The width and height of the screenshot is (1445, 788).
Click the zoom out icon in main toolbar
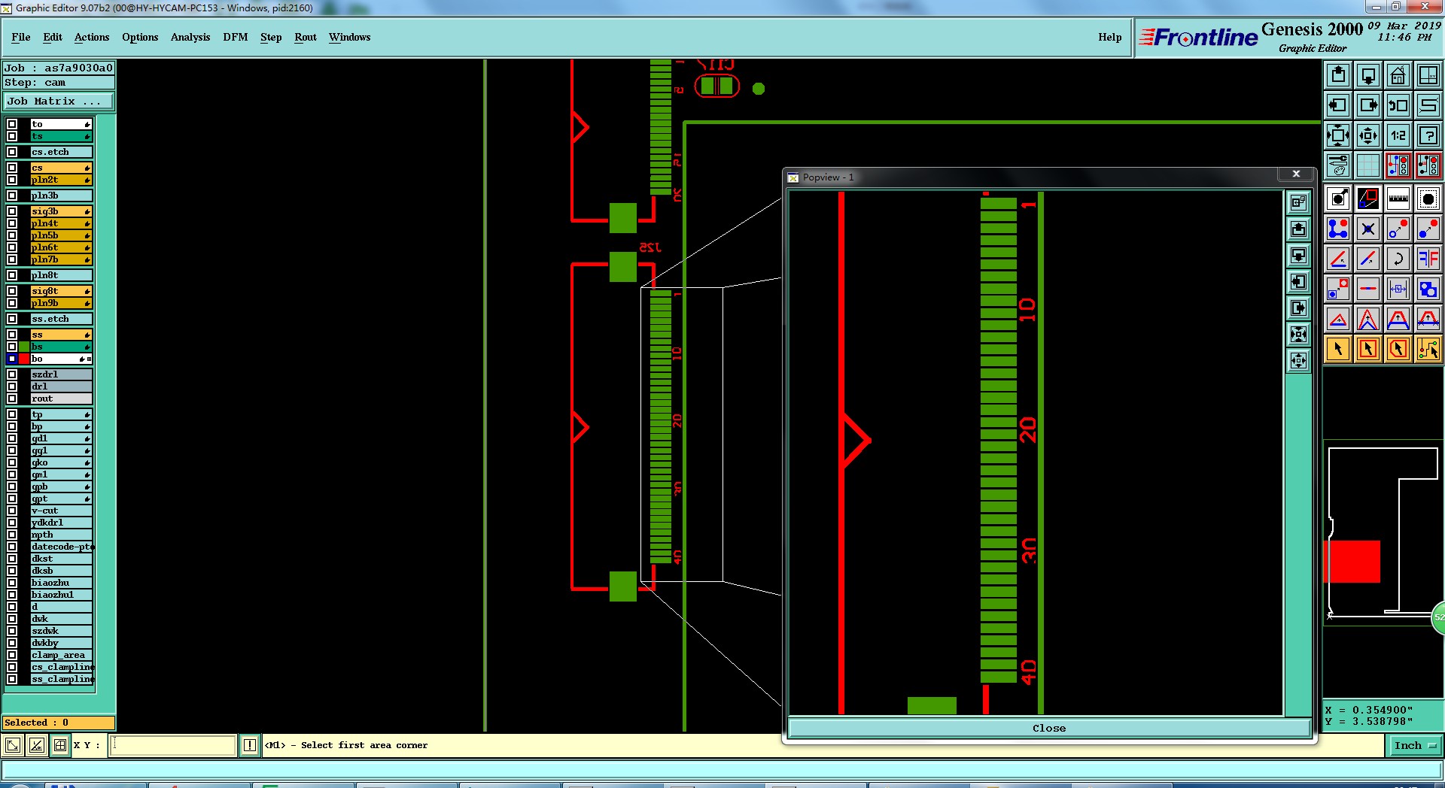(1368, 135)
